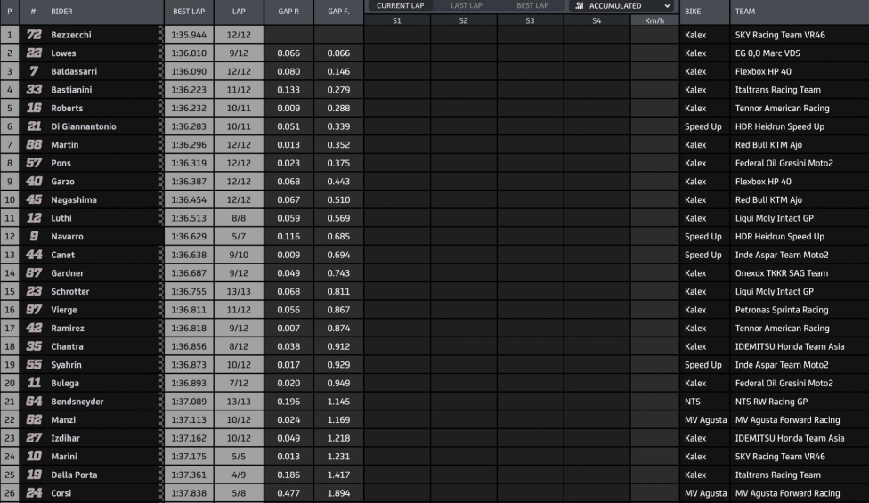Click rider number 12 badge for Luthi
This screenshot has height=503, width=869.
tap(34, 218)
